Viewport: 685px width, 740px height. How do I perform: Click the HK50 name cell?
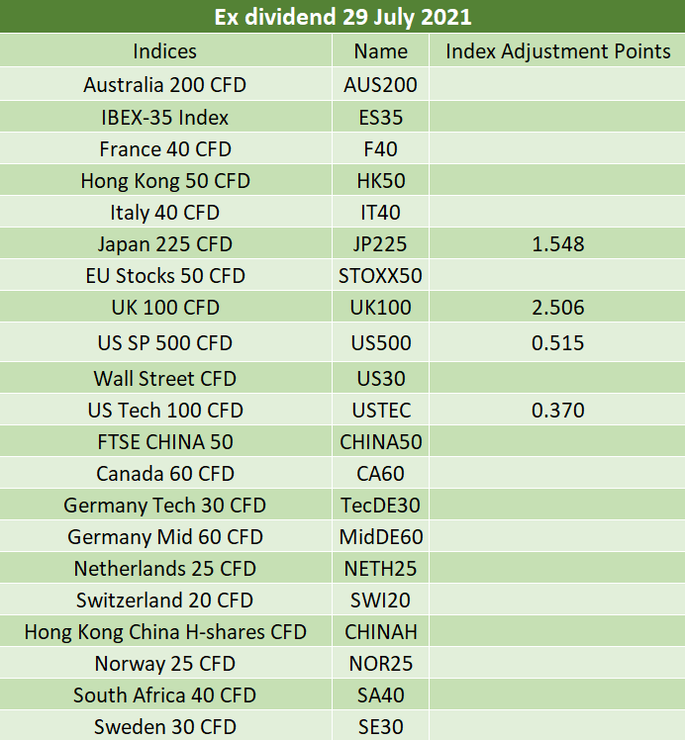(381, 181)
